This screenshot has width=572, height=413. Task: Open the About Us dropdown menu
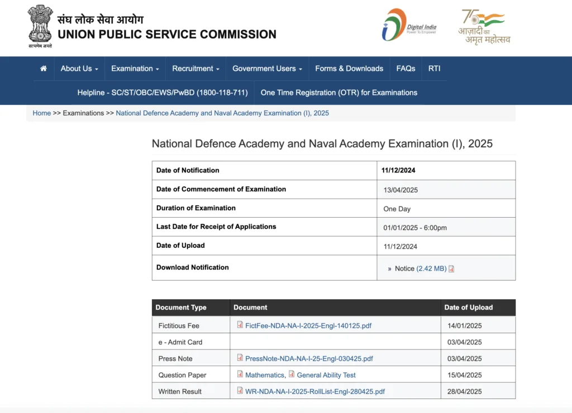click(77, 68)
